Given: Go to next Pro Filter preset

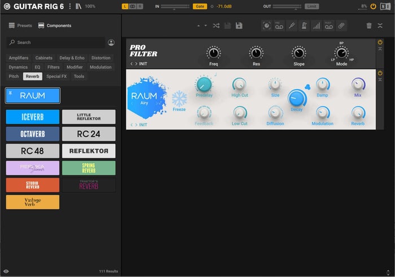Looking at the screenshot, I should click(137, 64).
